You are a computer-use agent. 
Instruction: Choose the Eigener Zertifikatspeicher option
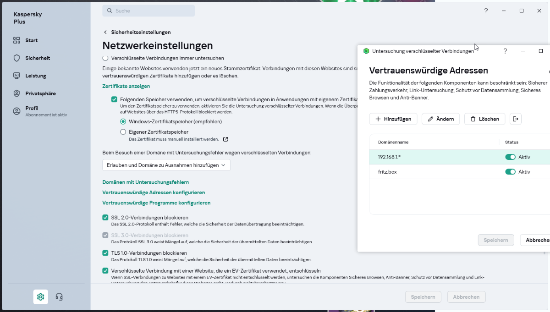pos(123,132)
